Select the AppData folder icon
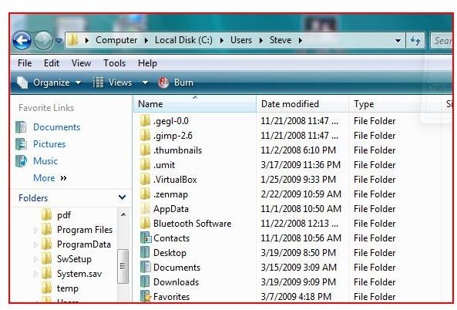Screen dimensions: 457x310 pos(145,208)
